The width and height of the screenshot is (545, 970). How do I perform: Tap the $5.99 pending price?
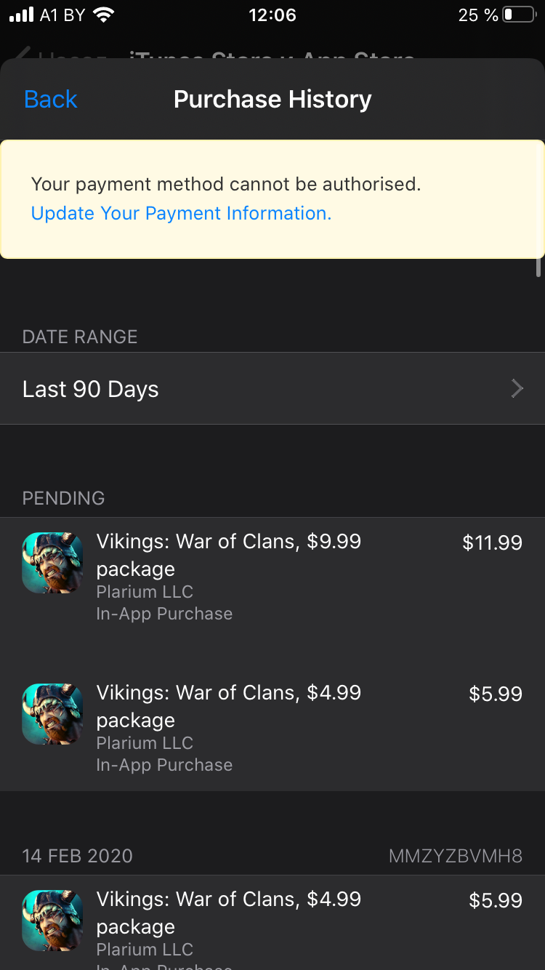pos(496,694)
